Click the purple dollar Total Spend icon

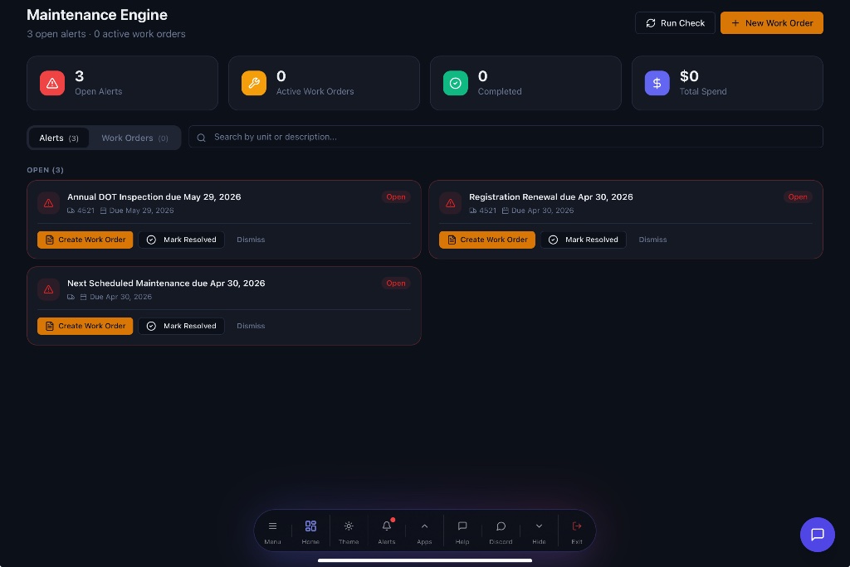coord(657,83)
